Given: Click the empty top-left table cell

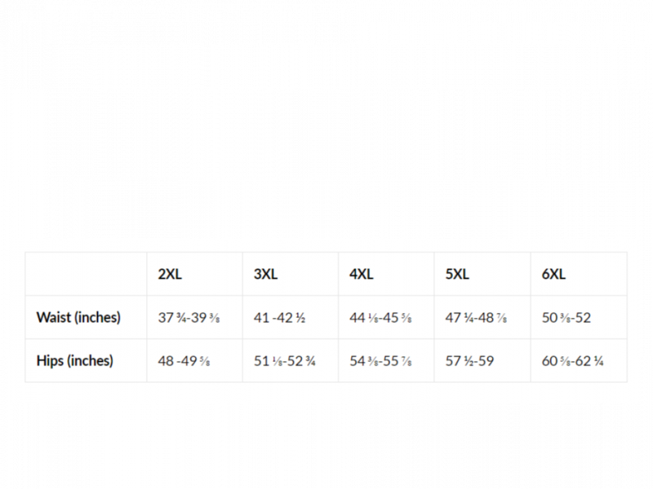Looking at the screenshot, I should point(86,274).
